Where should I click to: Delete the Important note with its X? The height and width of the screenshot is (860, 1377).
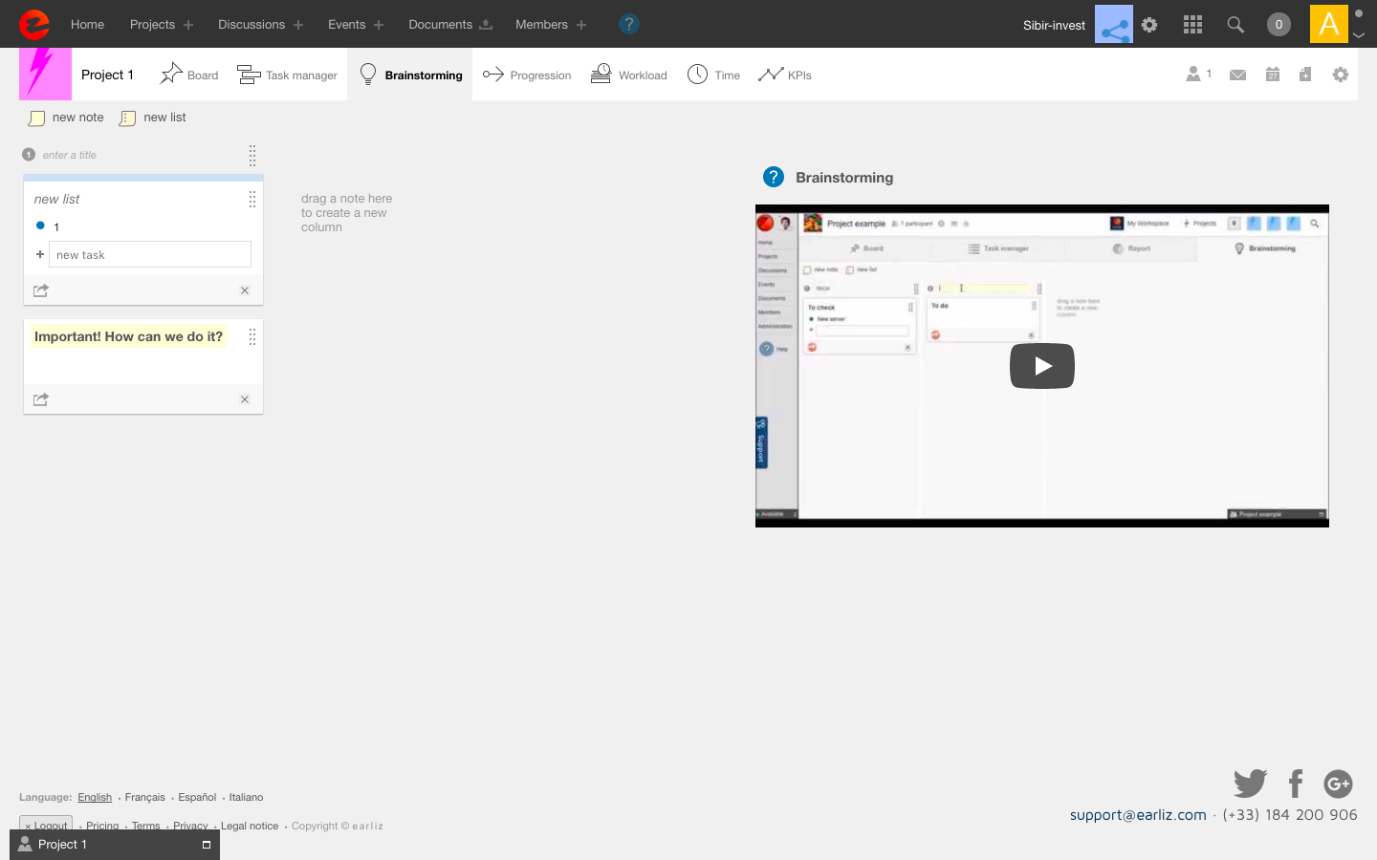pos(245,399)
